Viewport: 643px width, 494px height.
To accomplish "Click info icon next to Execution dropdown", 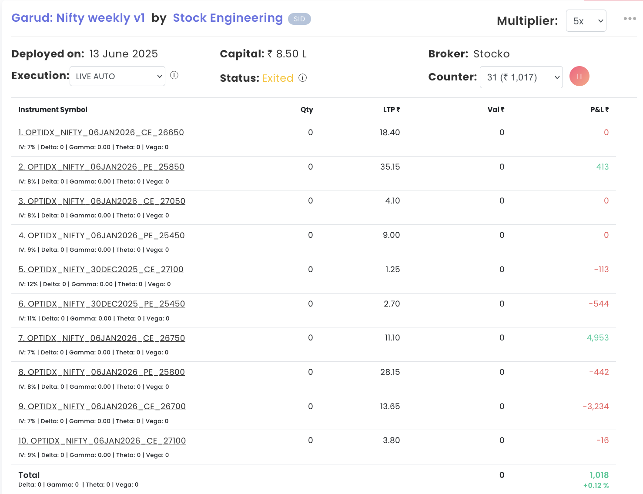I will tap(174, 75).
